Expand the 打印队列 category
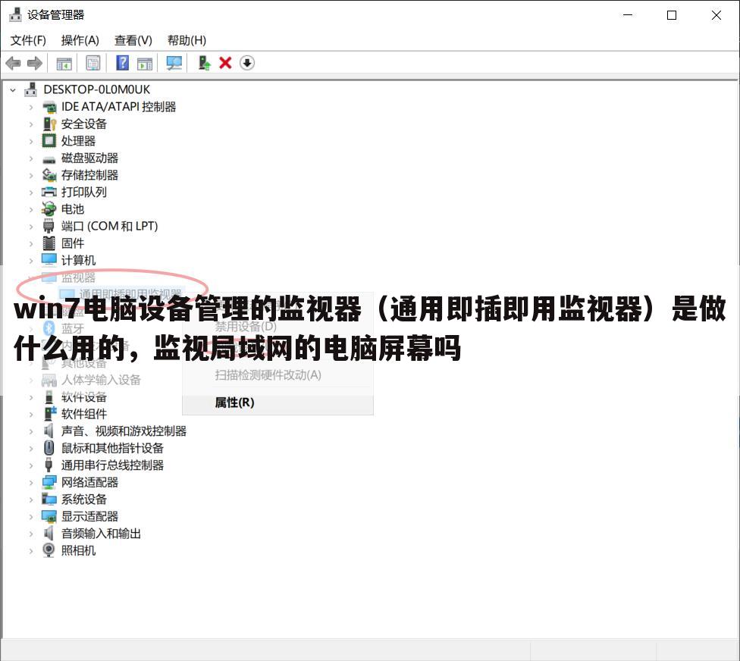 [x=31, y=192]
